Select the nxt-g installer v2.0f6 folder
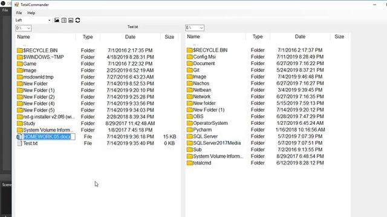 (46, 117)
